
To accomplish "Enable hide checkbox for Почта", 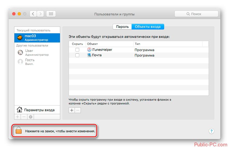I will [x=77, y=55].
